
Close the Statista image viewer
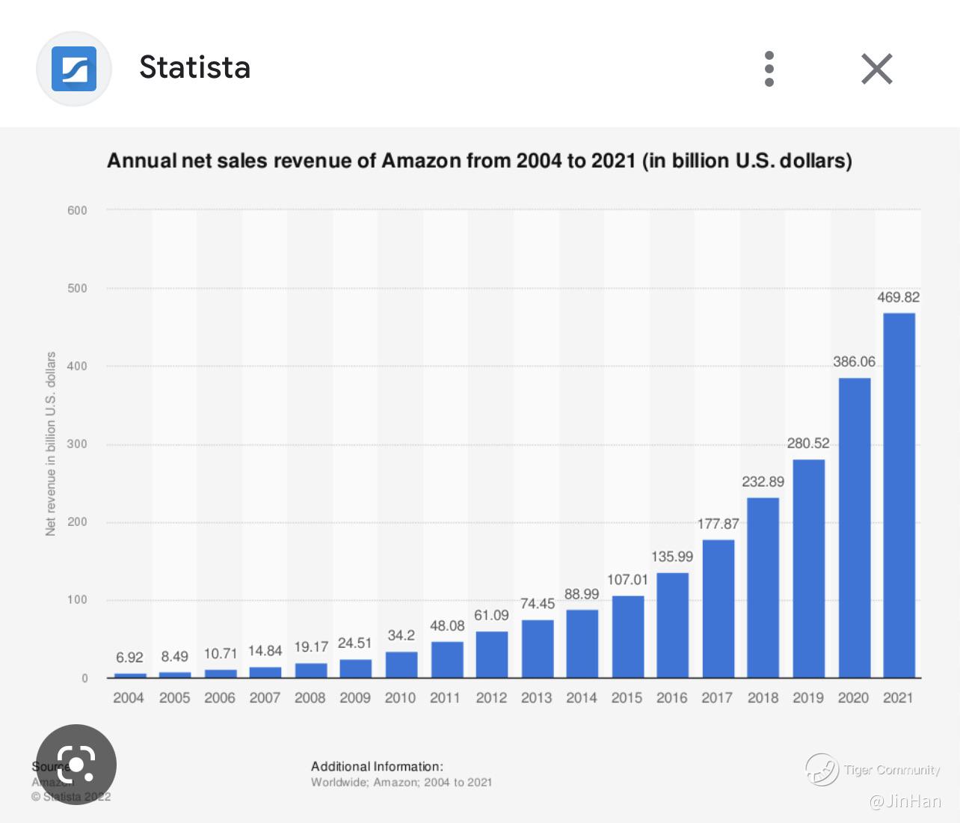coord(876,69)
